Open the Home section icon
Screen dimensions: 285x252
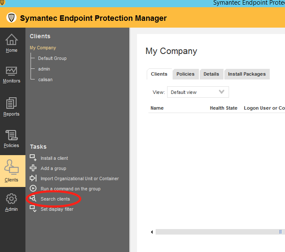[x=11, y=40]
